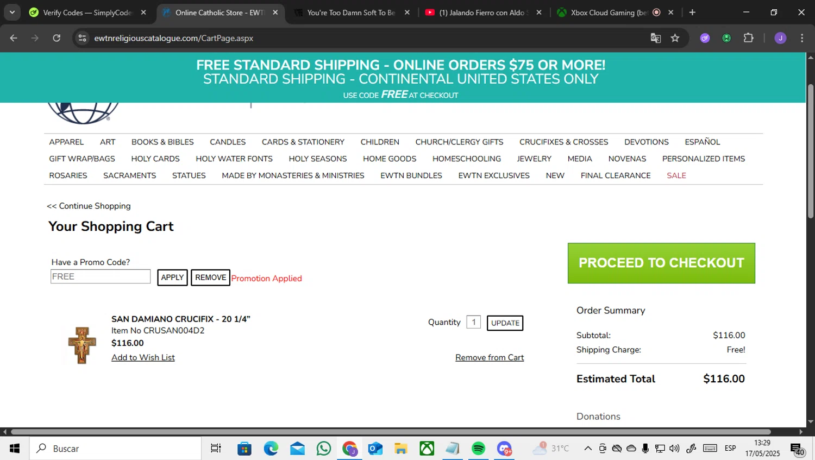Open the tab search dropdown arrow
815x460 pixels.
pyautogui.click(x=12, y=12)
